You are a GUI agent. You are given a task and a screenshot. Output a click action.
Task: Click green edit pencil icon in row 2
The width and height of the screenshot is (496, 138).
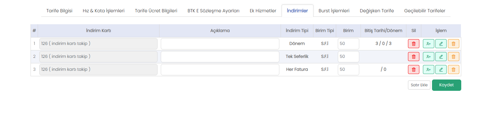point(441,57)
